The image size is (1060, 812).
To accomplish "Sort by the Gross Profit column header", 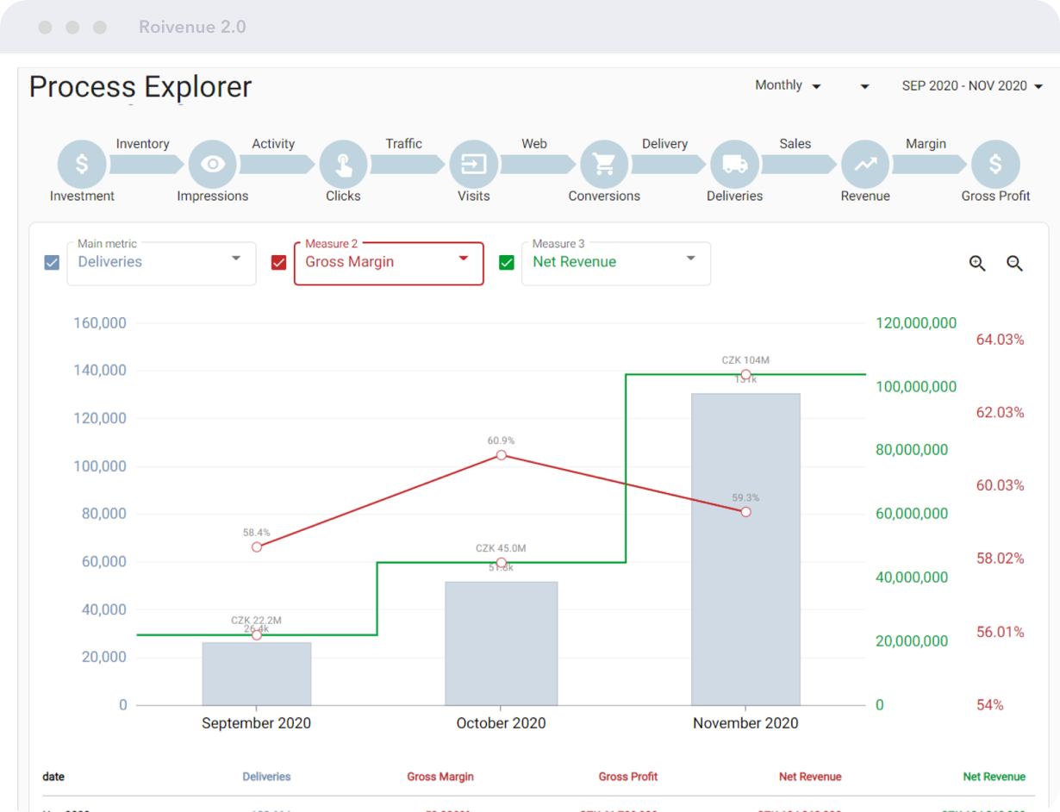I will (627, 777).
